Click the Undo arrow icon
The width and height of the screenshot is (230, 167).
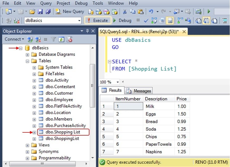point(151,11)
